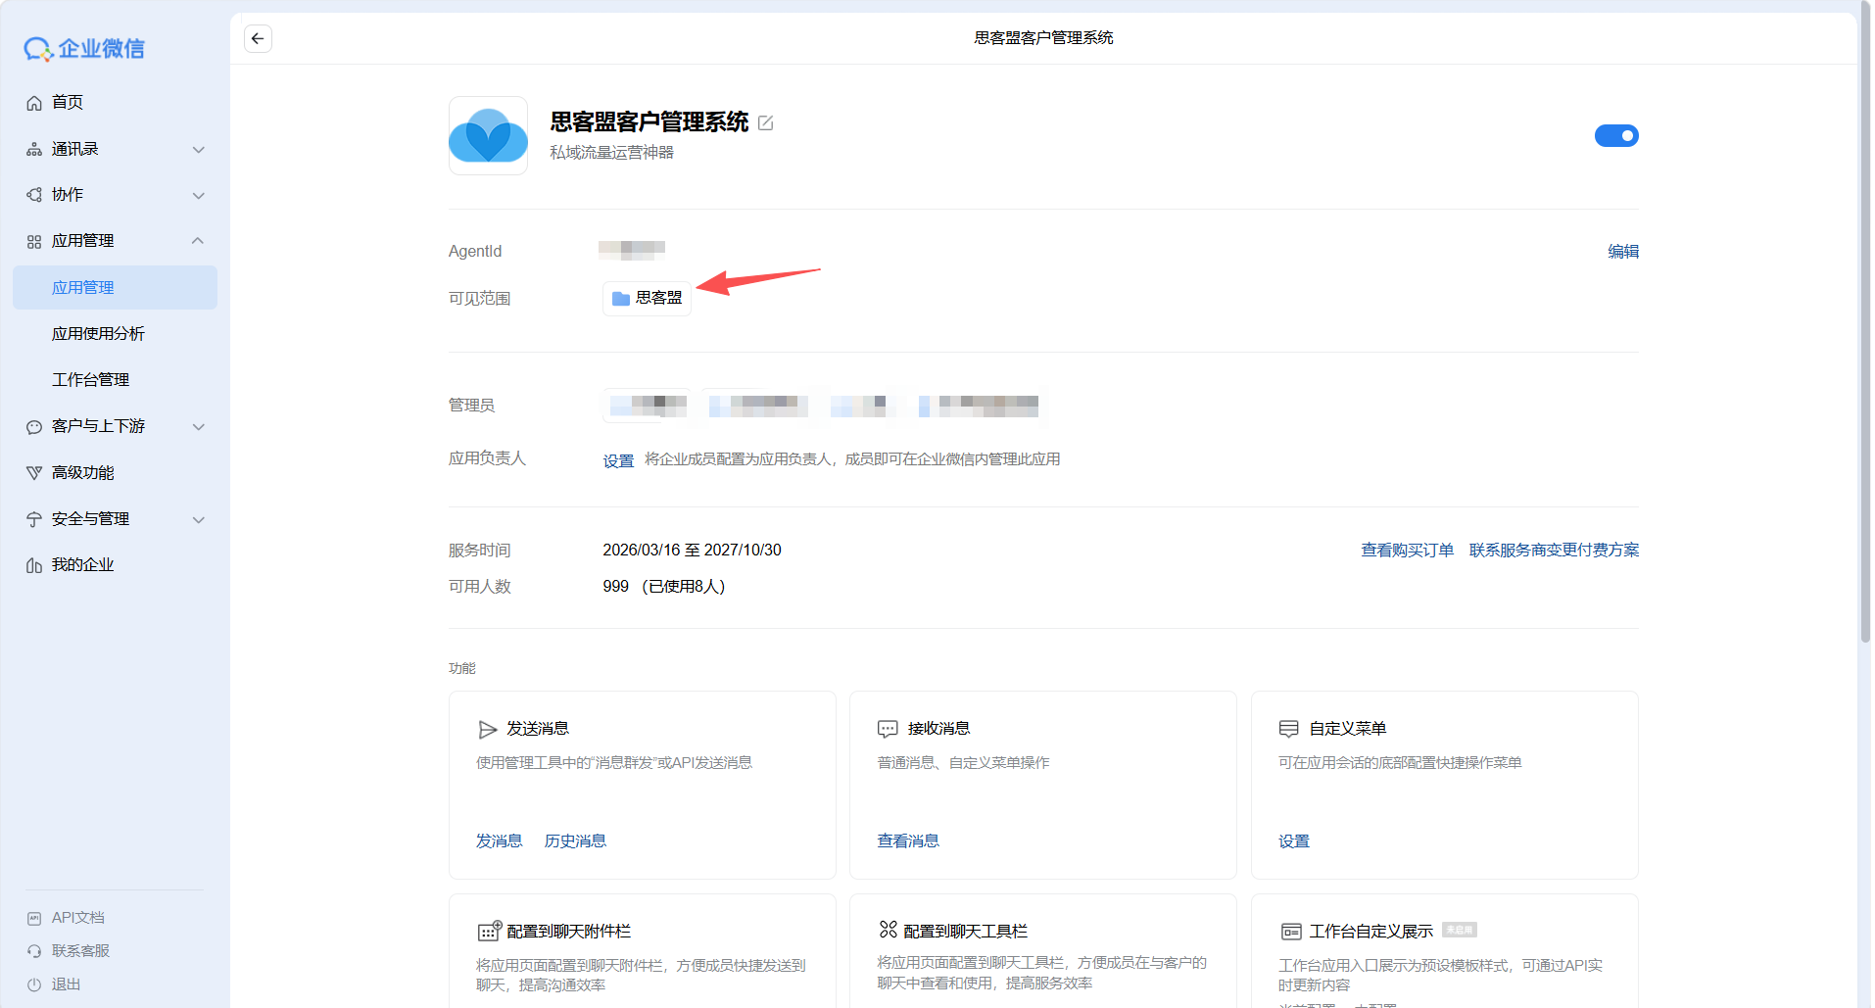The height and width of the screenshot is (1008, 1875).
Task: Click the 高级功能 icon
Action: 34,473
